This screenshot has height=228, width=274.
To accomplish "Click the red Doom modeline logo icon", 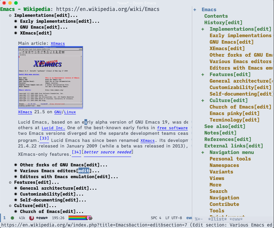I will click(32, 218).
